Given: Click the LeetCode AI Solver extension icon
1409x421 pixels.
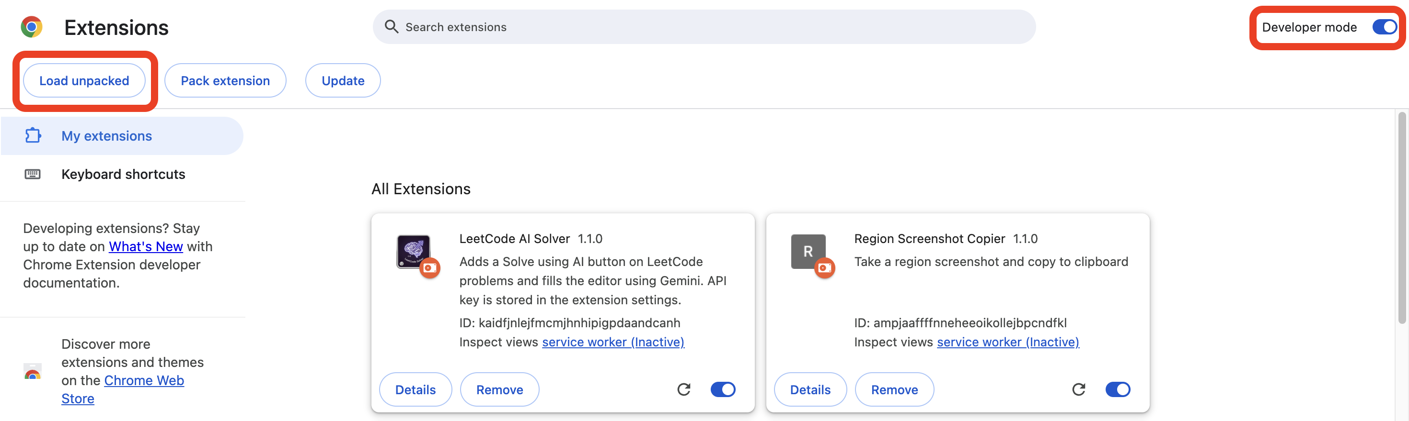Looking at the screenshot, I should (x=414, y=252).
